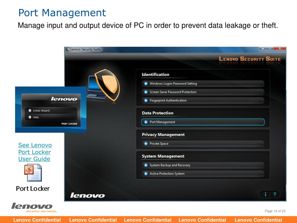Click the info 'i' icon in Security Suite

click(x=265, y=194)
